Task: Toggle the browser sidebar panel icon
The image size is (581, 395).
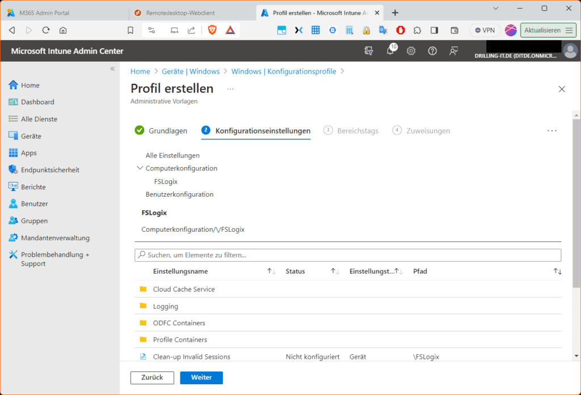Action: 434,31
